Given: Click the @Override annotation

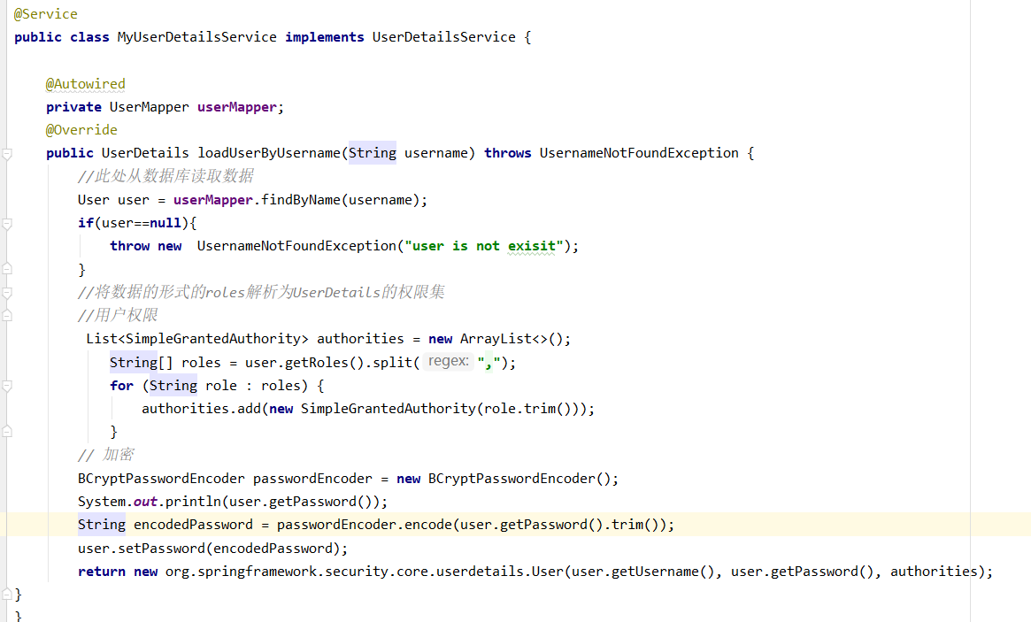Looking at the screenshot, I should coord(81,130).
